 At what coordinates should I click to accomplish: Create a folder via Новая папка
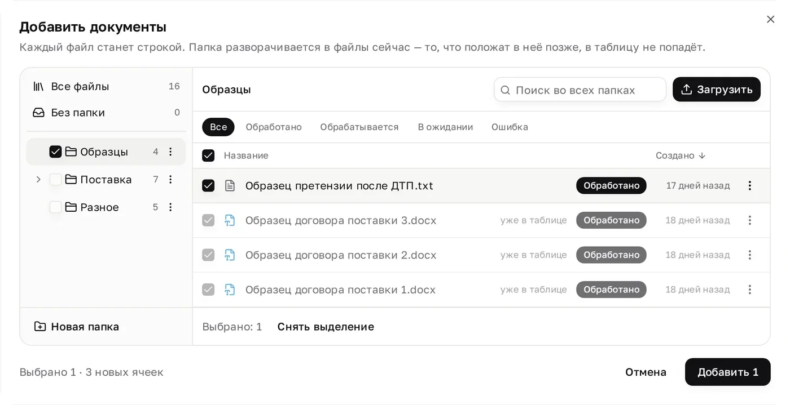click(77, 327)
